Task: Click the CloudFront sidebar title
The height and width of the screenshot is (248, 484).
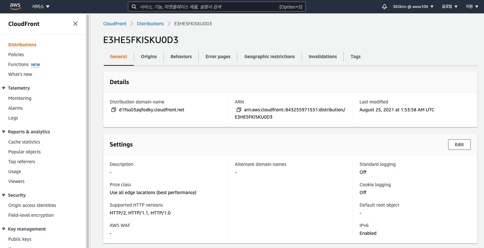Action: click(x=24, y=24)
